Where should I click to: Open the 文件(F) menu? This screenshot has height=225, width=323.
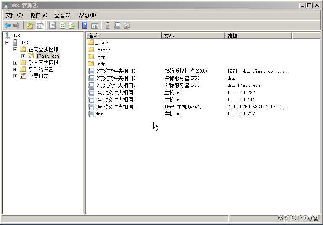(x=14, y=15)
